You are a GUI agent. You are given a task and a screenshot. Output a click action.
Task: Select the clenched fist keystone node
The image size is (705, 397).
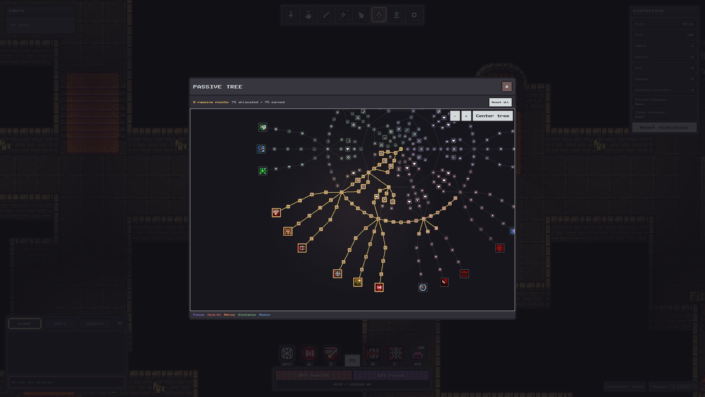tap(288, 231)
